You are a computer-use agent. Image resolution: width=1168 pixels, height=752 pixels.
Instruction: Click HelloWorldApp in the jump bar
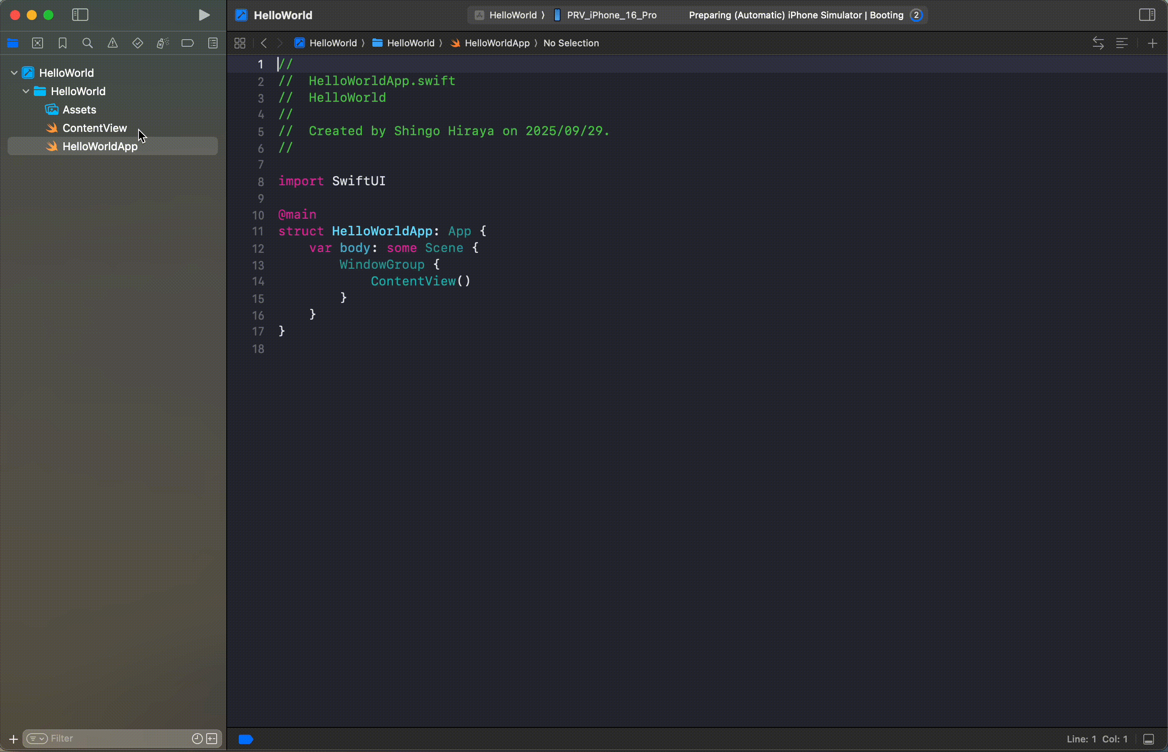(x=496, y=43)
